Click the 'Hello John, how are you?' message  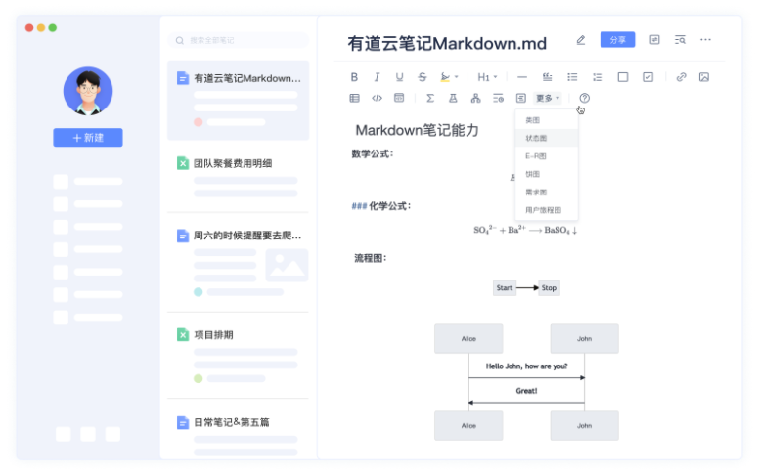pyautogui.click(x=527, y=366)
